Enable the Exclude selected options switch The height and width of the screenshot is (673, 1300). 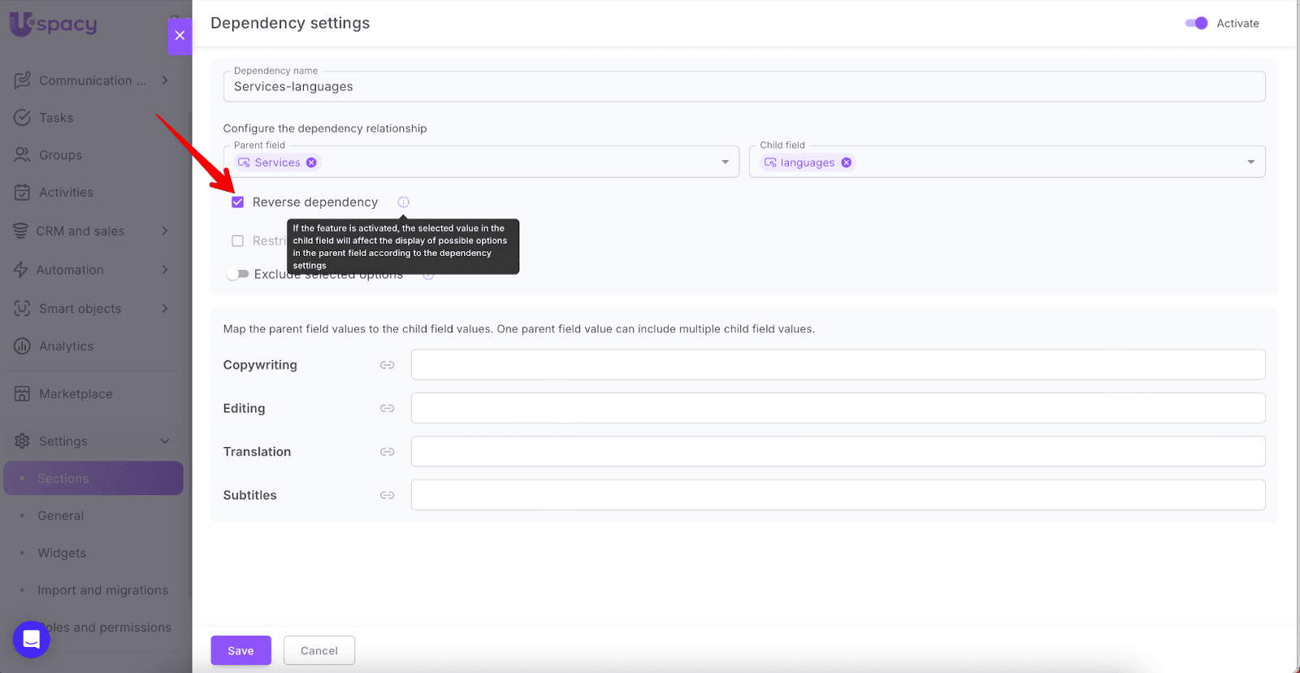[237, 275]
